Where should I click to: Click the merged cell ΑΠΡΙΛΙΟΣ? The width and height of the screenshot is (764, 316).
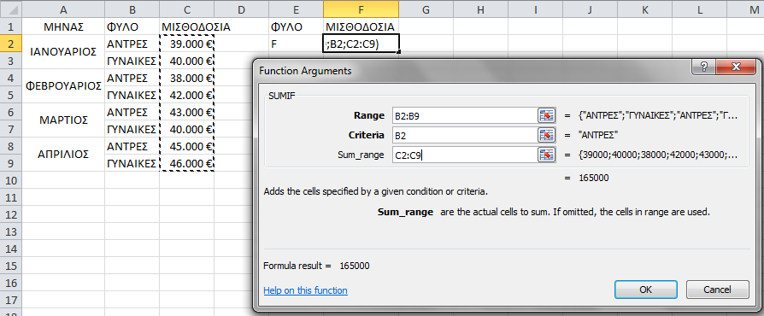pos(63,155)
